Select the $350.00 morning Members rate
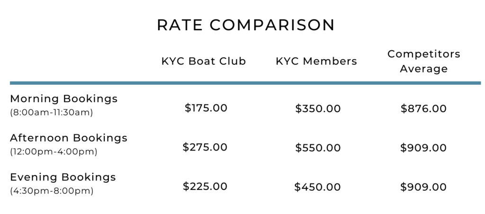The image size is (485, 214). (318, 109)
